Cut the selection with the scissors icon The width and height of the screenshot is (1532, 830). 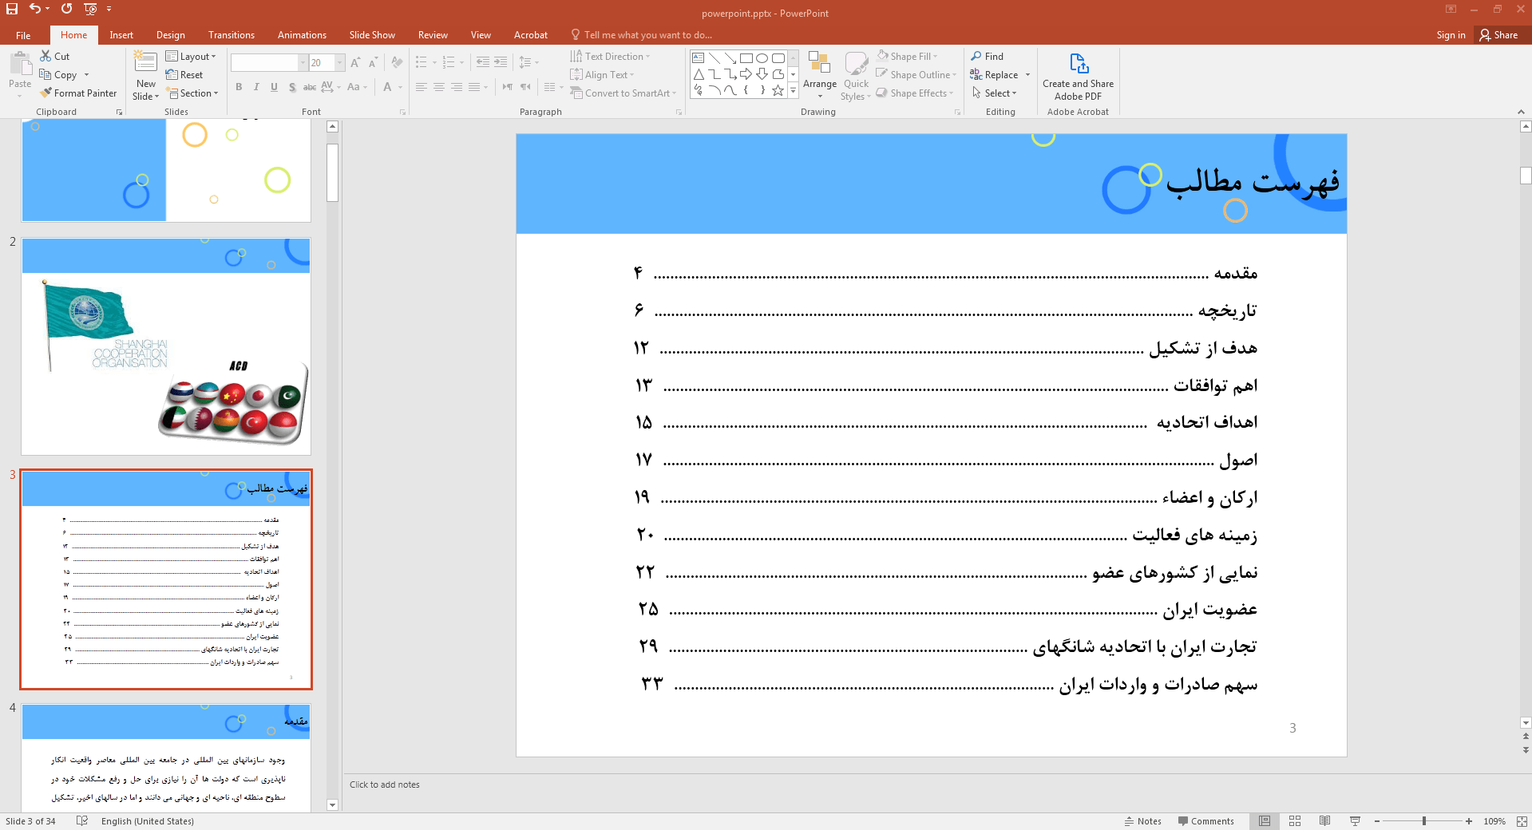(46, 56)
